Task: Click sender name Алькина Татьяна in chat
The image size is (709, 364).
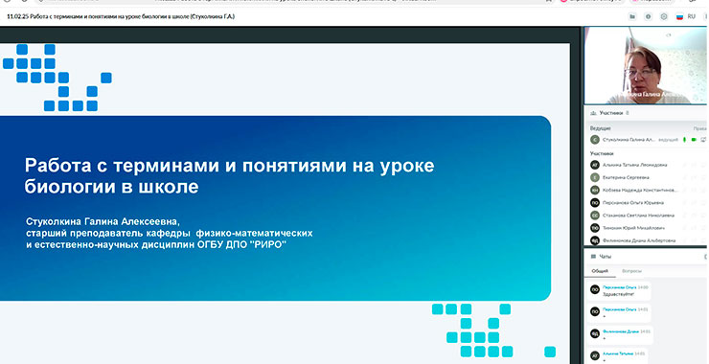Action: [x=618, y=353]
